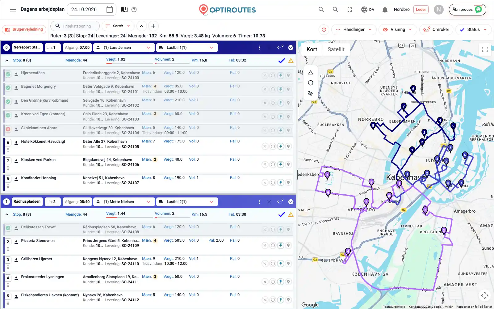The image size is (494, 309).
Task: Select the polygon draw tool on map
Action: click(311, 73)
